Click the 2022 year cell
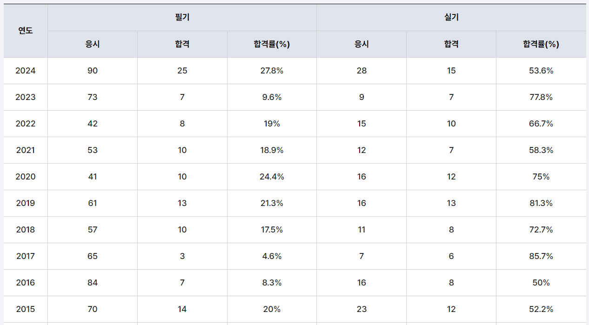The image size is (589, 325). pos(26,124)
